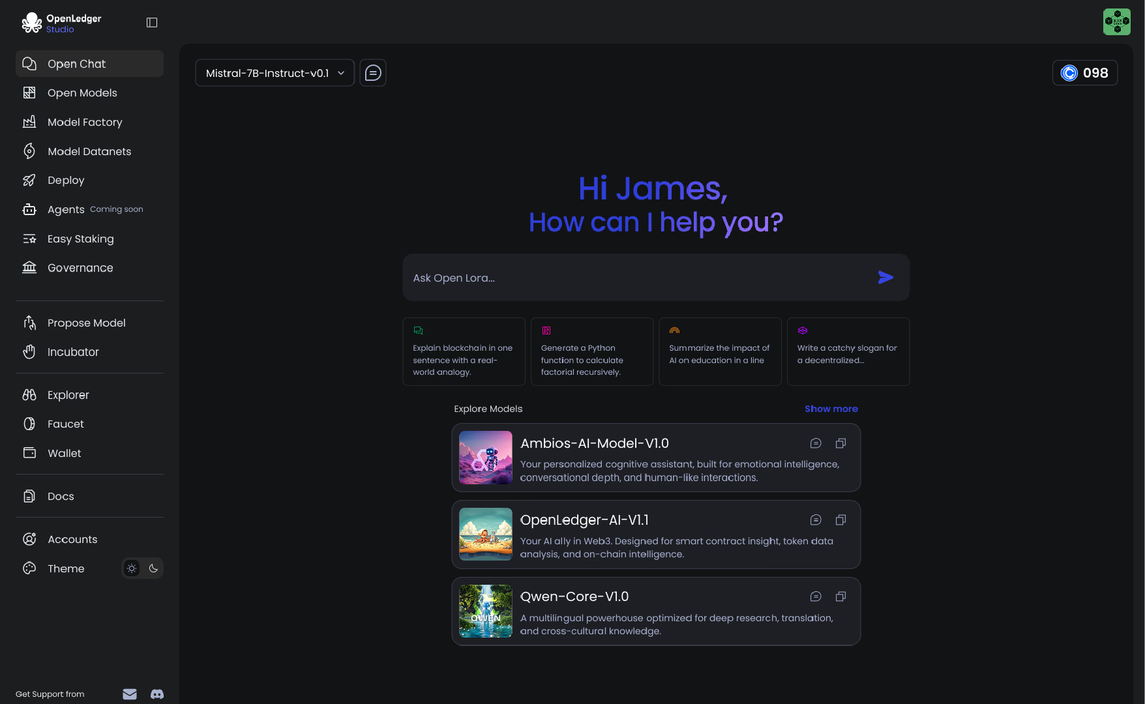This screenshot has width=1145, height=704.
Task: Select the Python factorial prompt suggestion
Action: (591, 352)
